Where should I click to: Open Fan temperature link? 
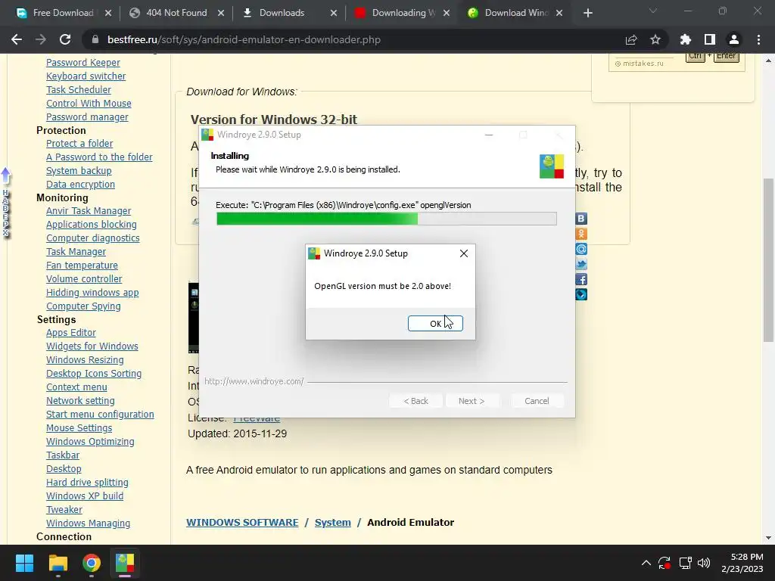coord(82,266)
